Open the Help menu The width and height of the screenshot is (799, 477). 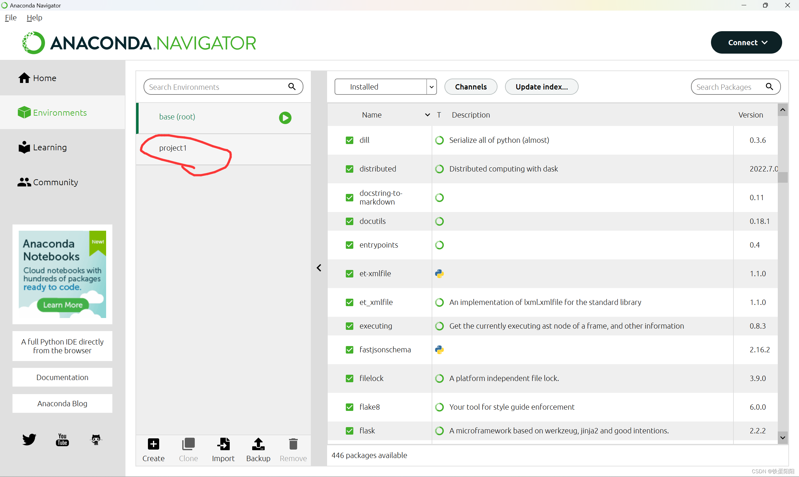(x=34, y=18)
